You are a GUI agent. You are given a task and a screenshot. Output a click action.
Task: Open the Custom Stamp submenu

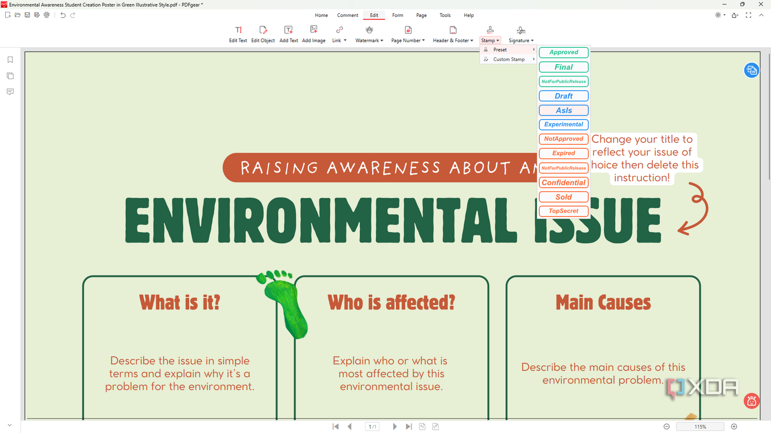(509, 60)
